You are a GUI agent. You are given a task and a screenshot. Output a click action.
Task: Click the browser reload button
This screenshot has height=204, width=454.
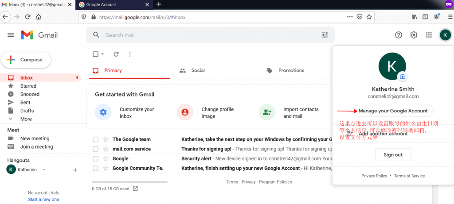tap(28, 17)
